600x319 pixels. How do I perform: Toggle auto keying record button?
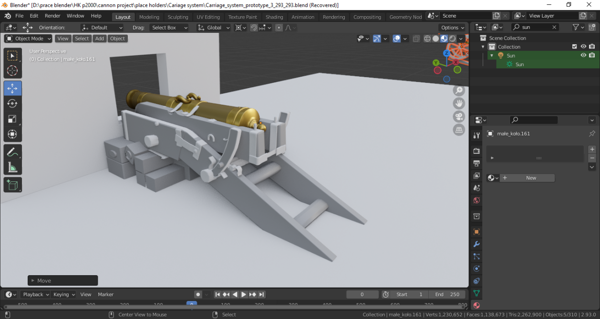click(x=198, y=294)
